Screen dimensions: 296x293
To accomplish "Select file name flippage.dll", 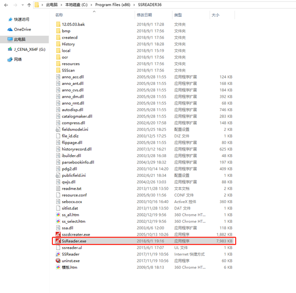I will pos(72,142).
